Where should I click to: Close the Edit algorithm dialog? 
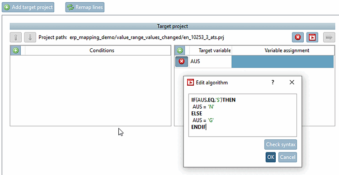click(x=292, y=82)
